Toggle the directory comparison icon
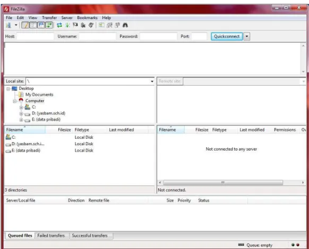309x249 pixels. (109, 25)
